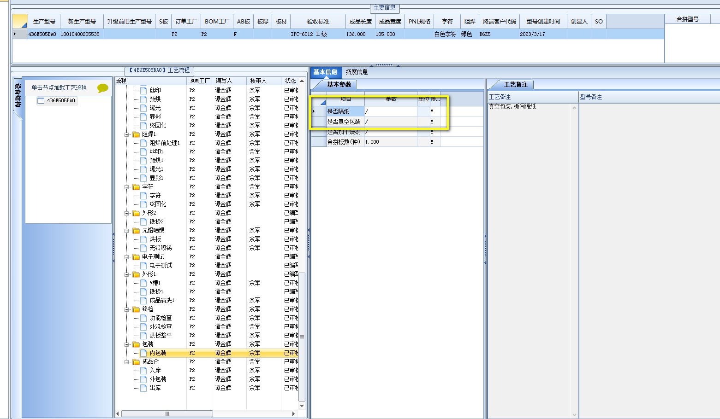Switch to the 基本信息 tab
This screenshot has height=419, width=720.
tap(325, 72)
